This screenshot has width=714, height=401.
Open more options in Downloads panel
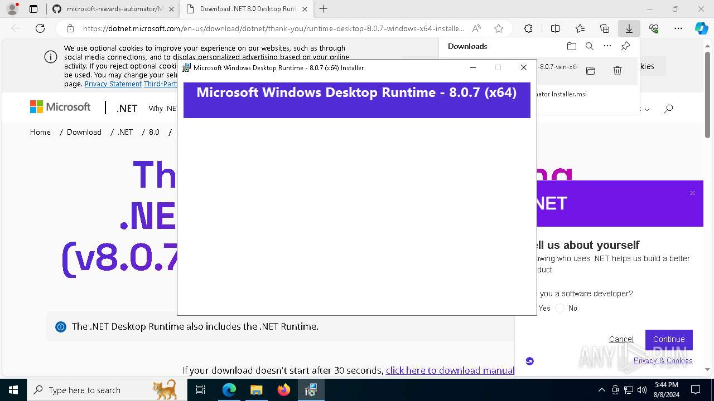pyautogui.click(x=607, y=46)
